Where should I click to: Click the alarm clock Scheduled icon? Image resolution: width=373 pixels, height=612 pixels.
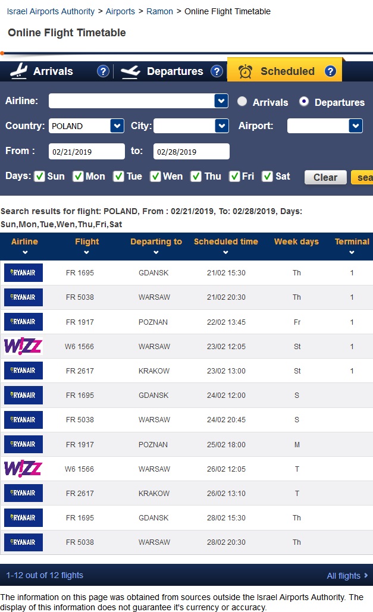coord(245,71)
